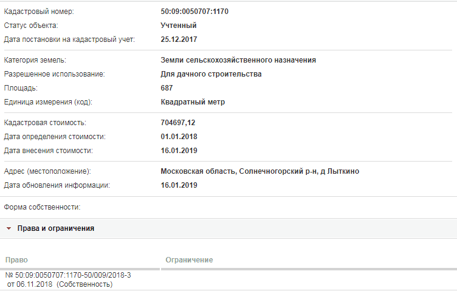The width and height of the screenshot is (457, 291).
Task: Click value determination date 01.01.2018
Action: (x=179, y=137)
